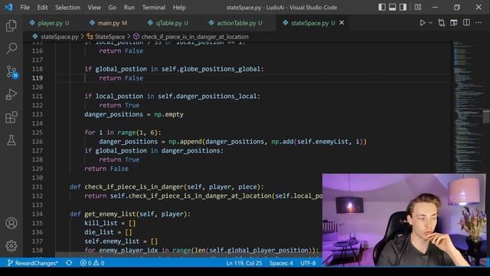Click the horizontal scrollbar at editor bottom
The image size is (490, 276).
tap(189, 255)
